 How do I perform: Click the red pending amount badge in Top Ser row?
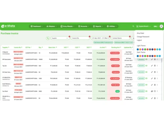pyautogui.click(x=115, y=66)
